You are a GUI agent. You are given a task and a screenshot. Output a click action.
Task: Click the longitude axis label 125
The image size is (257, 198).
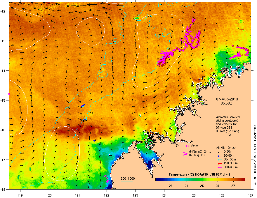tap(193, 195)
